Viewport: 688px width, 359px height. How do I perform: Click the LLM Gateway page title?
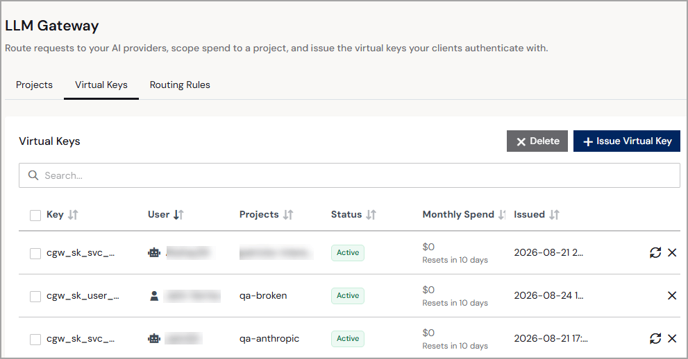click(x=52, y=26)
